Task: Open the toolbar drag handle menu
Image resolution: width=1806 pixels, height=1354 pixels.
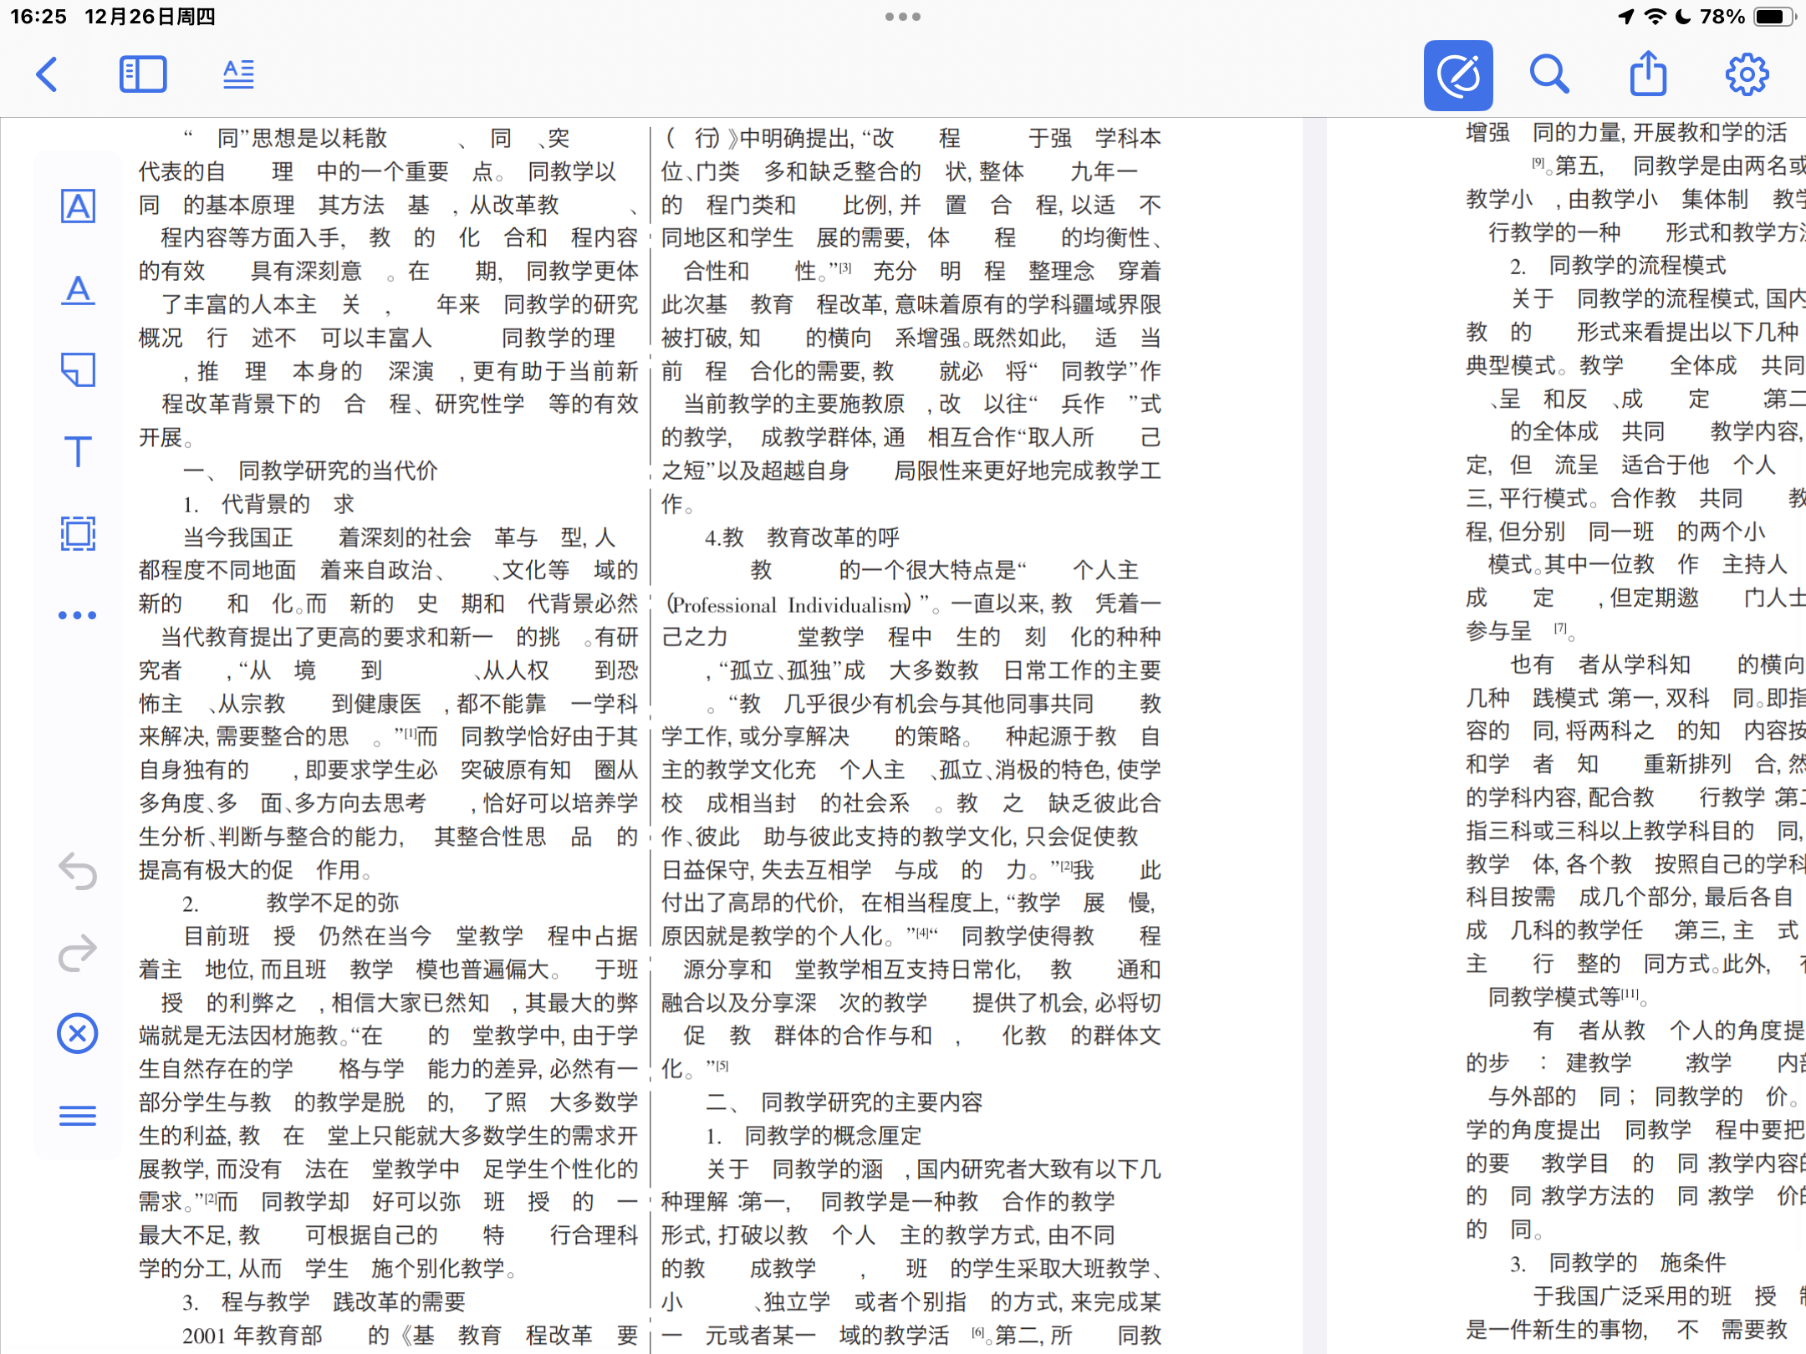Action: coord(78,1116)
